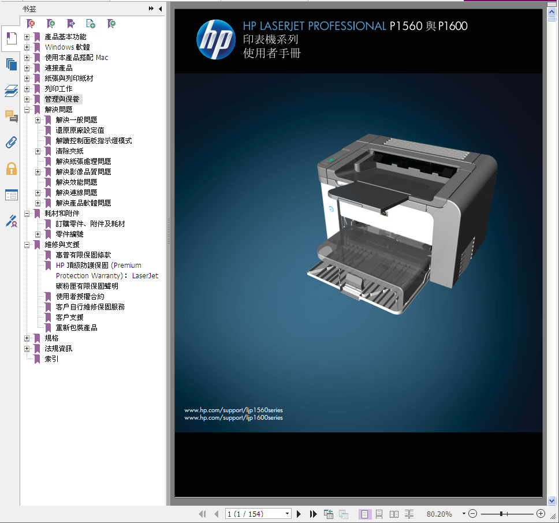Click the page with green plus icon
The image size is (559, 523).
[91, 24]
